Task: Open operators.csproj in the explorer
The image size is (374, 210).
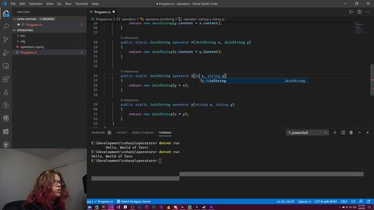Action: click(32, 47)
